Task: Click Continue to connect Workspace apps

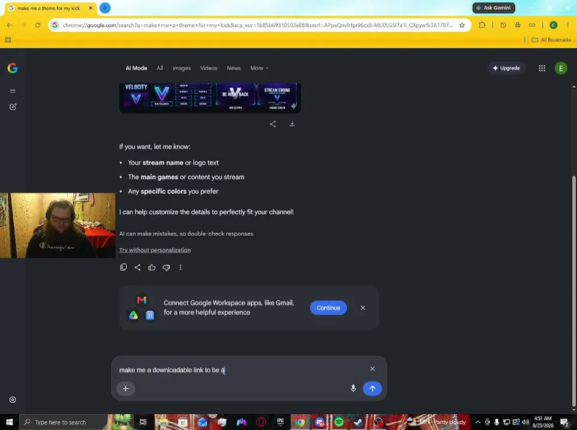Action: pos(328,308)
